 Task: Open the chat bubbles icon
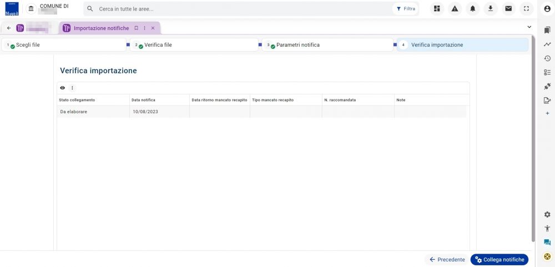click(547, 242)
